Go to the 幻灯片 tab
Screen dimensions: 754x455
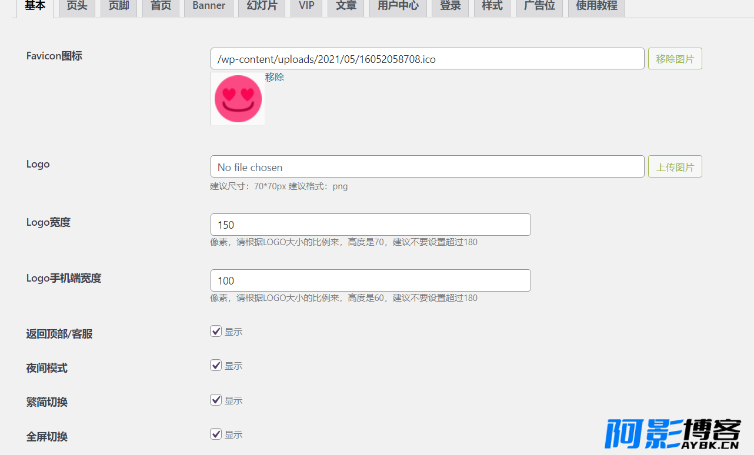[262, 6]
